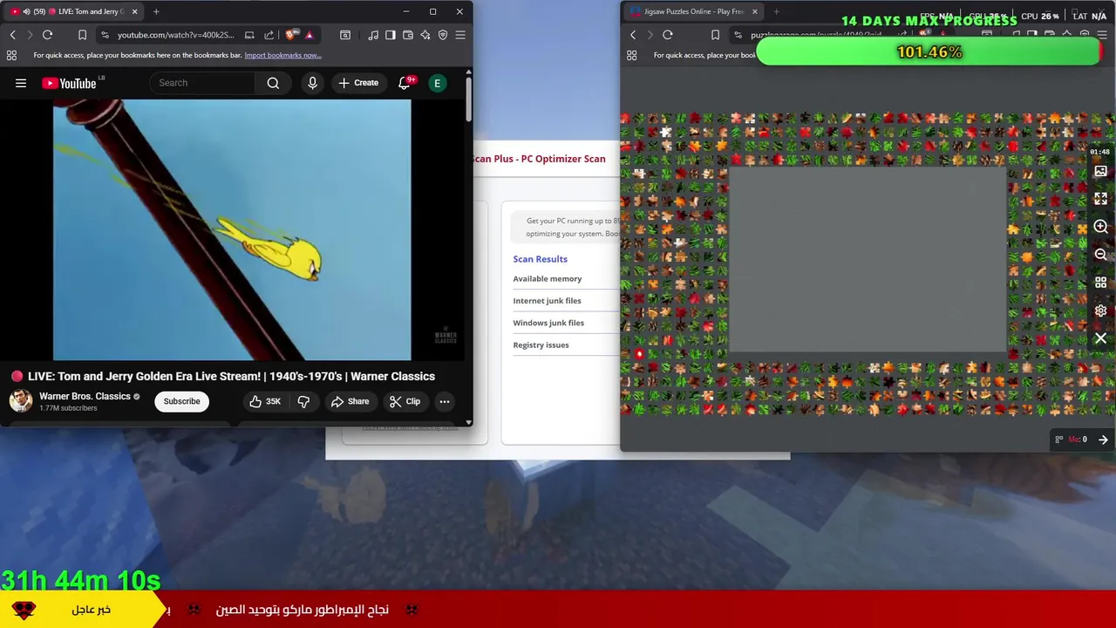
Task: Arrange puzzle pieces with grid icon
Action: [1100, 283]
